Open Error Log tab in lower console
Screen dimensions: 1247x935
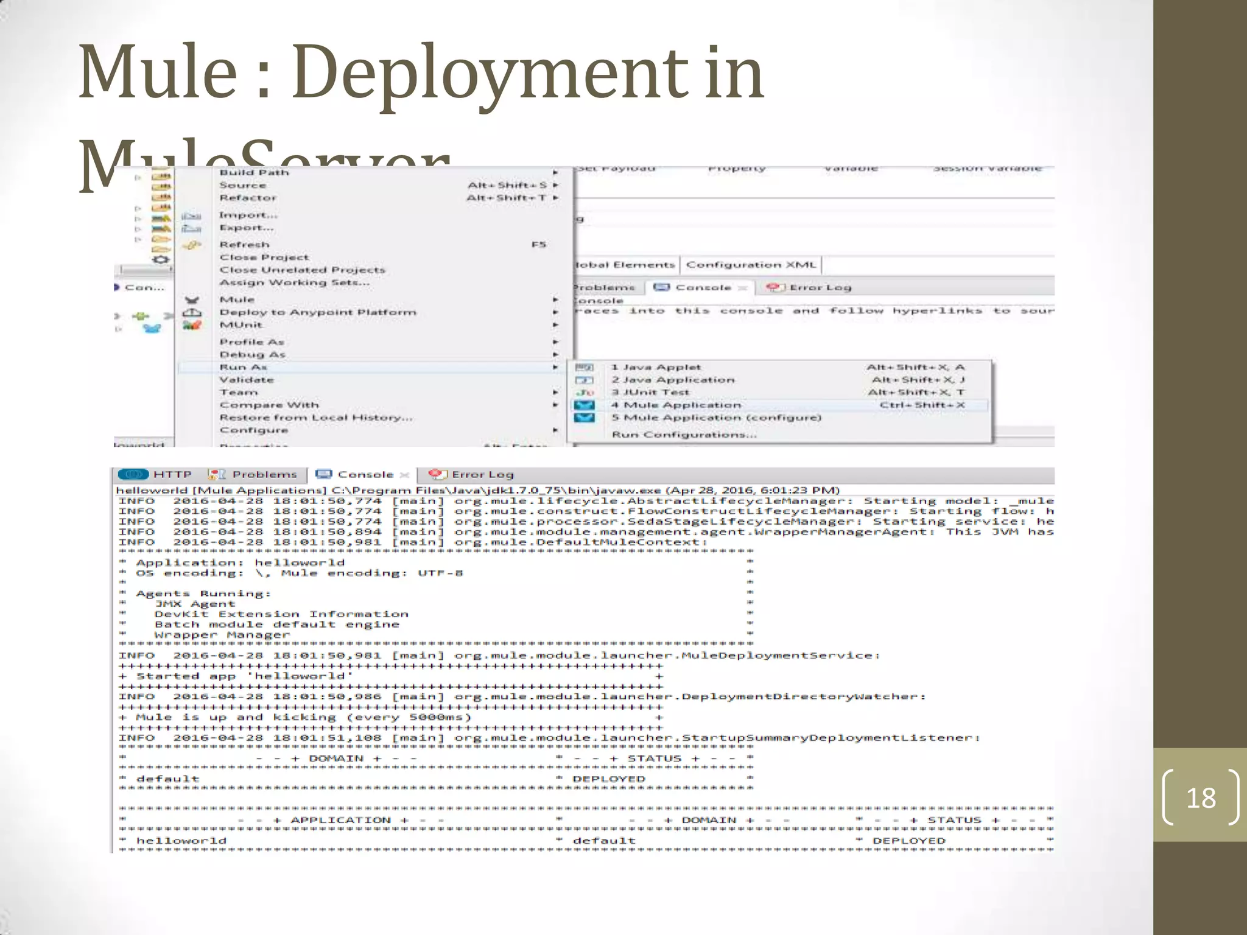[x=472, y=474]
